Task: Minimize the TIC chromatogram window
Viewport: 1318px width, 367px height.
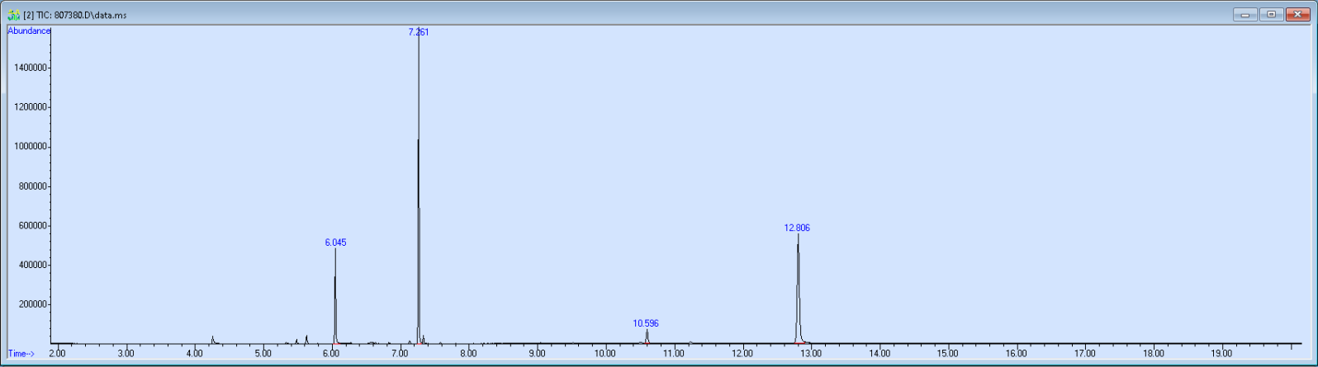Action: coord(1245,14)
